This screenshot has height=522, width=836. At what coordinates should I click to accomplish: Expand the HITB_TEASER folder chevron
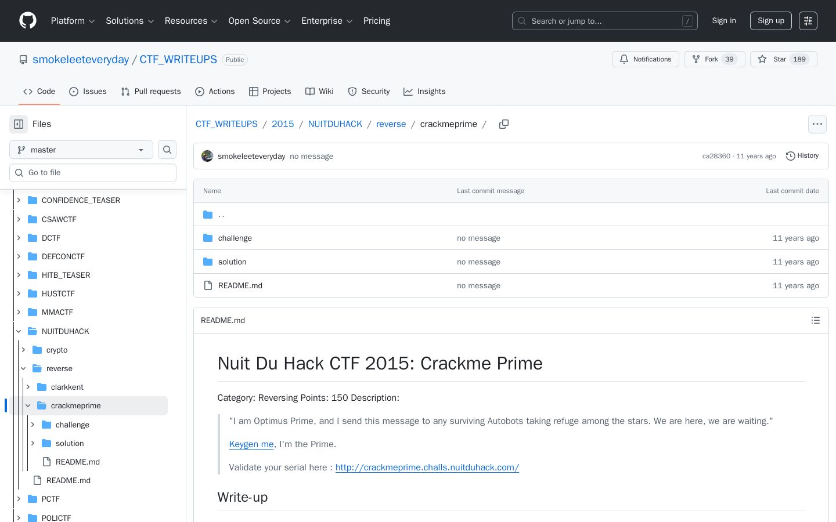coord(19,275)
